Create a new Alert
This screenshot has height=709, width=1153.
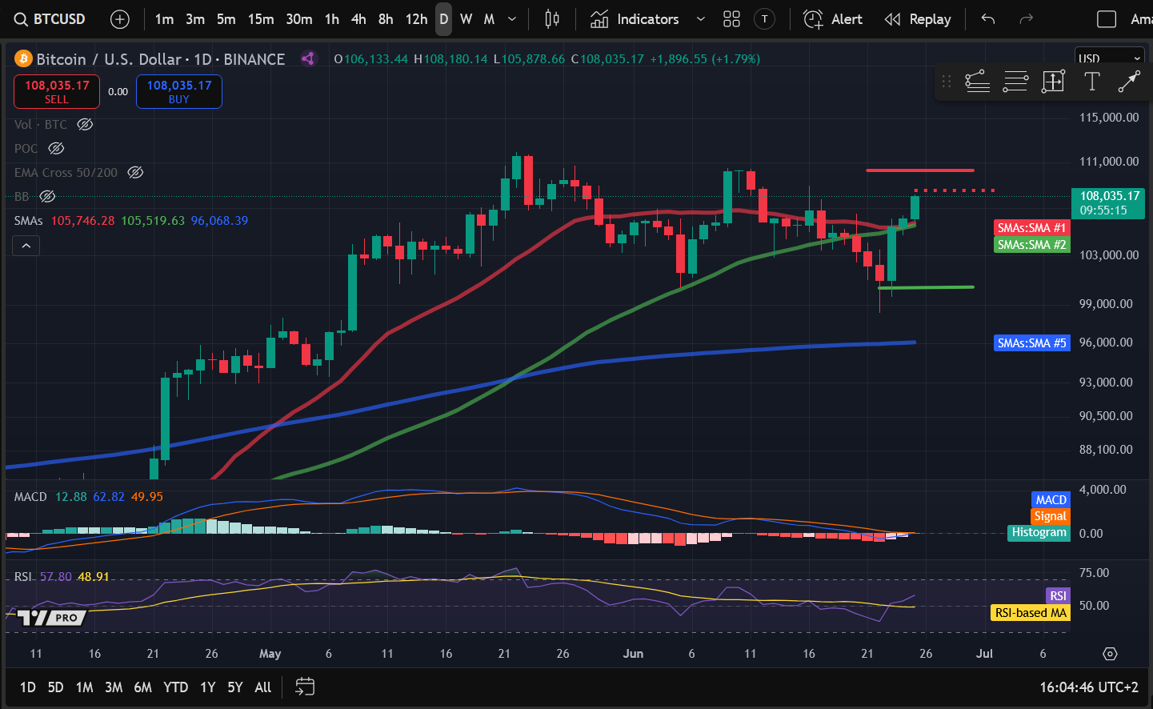click(x=833, y=19)
